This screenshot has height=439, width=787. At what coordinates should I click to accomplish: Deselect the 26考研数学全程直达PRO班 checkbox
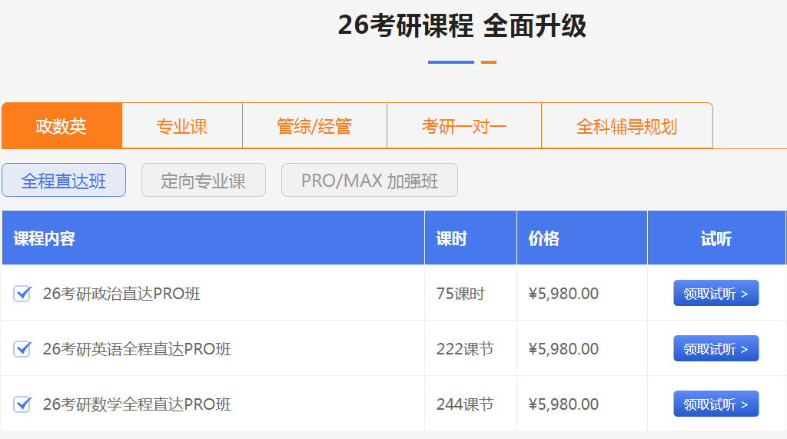click(x=22, y=404)
